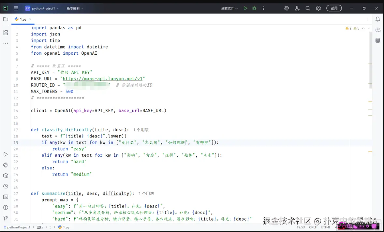Show usages of summarize via 1 个用法
Image resolution: width=384 pixels, height=232 pixels.
click(146, 194)
